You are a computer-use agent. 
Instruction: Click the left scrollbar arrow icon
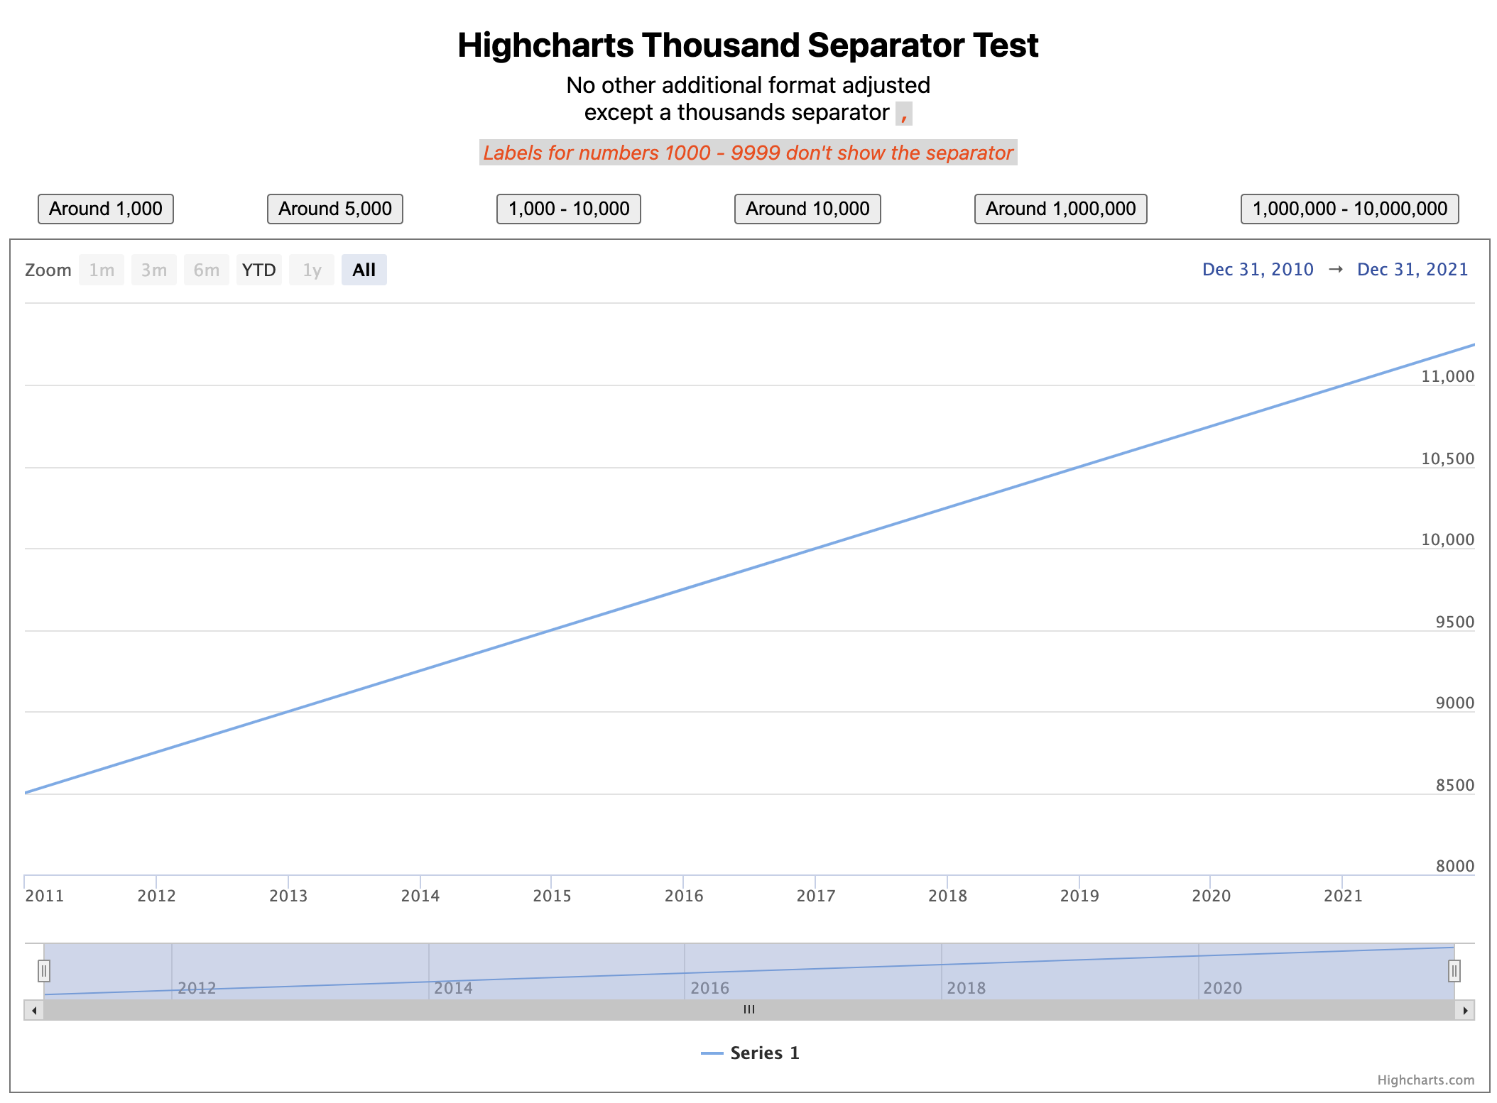coord(33,1009)
